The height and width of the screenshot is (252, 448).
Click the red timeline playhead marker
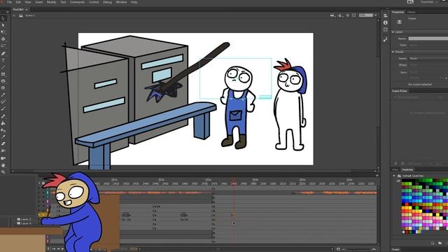[x=234, y=183]
